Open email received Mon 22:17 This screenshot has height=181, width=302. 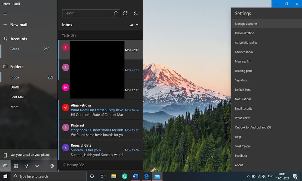click(100, 50)
